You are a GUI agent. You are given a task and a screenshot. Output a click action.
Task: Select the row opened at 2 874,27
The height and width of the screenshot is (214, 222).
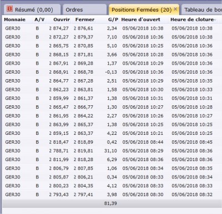click(x=109, y=28)
